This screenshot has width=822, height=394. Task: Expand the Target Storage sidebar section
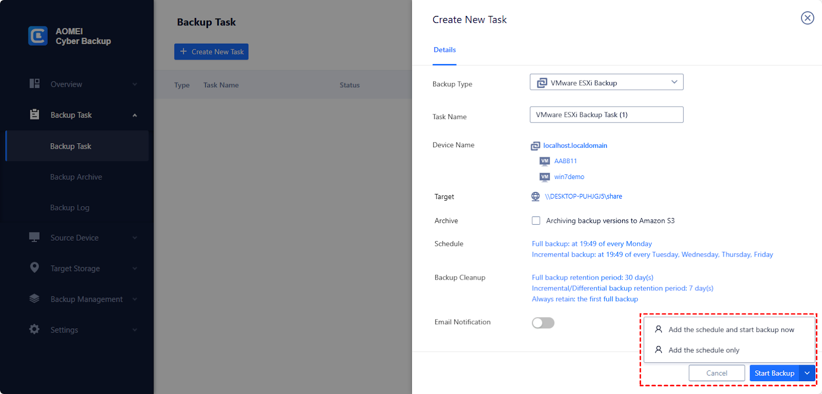(x=135, y=268)
